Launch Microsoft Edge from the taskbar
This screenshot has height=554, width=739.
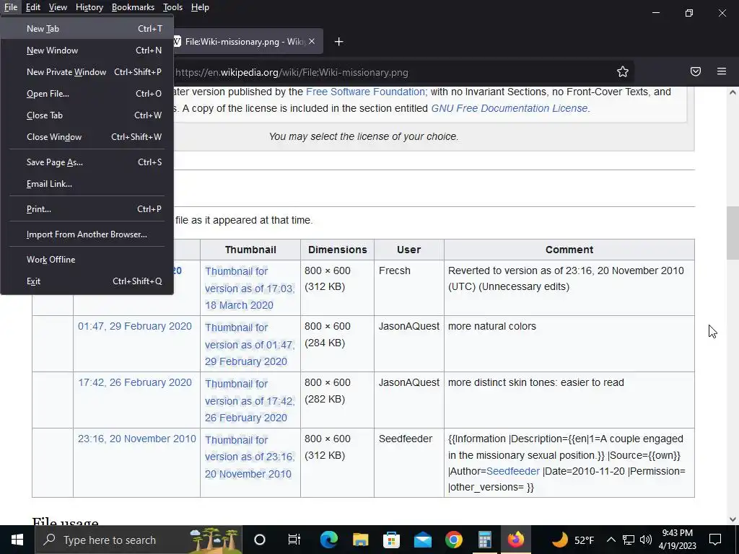329,540
